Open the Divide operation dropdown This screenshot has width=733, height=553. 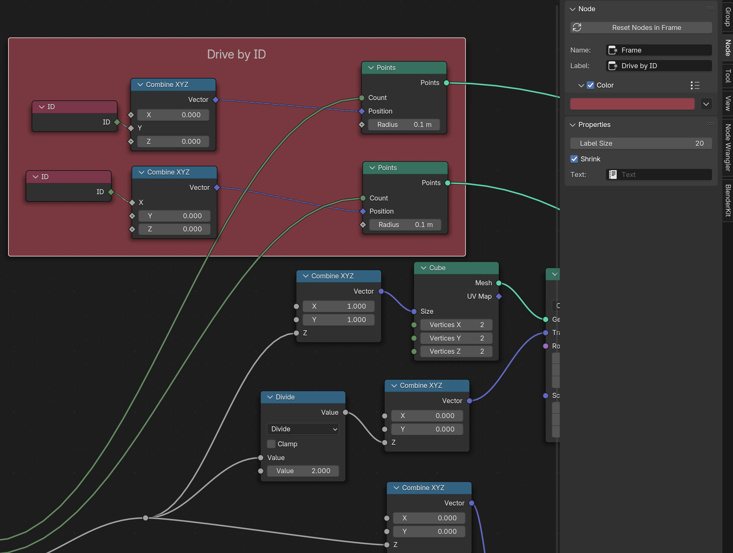click(x=303, y=429)
